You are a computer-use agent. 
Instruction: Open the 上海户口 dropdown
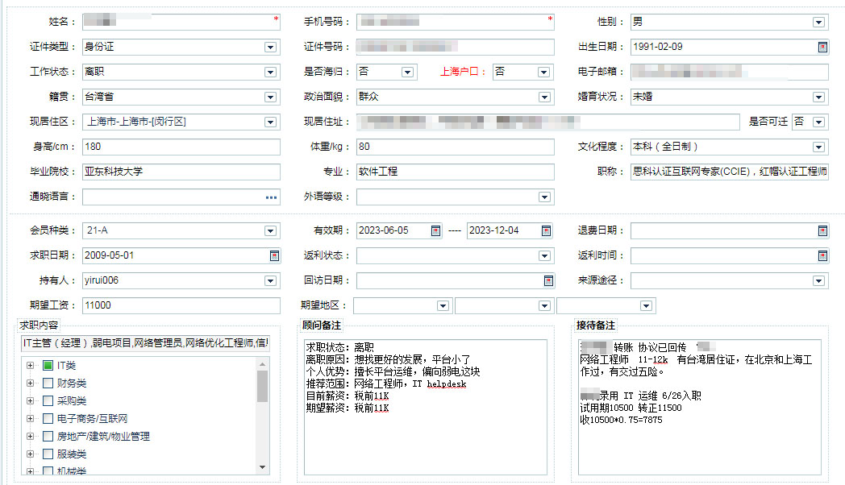(543, 73)
